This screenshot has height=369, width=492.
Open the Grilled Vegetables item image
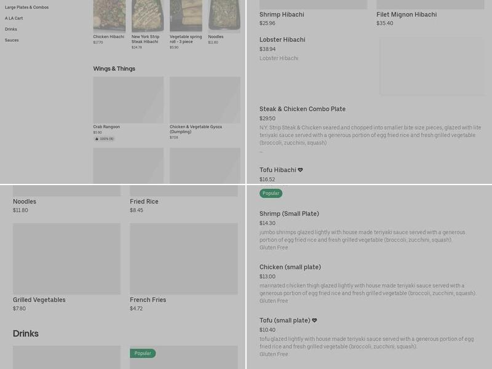click(66, 258)
